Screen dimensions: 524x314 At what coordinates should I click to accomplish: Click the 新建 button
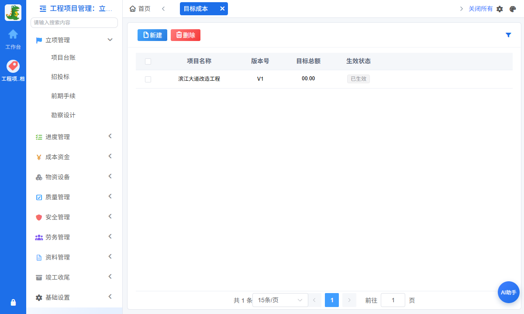[152, 35]
